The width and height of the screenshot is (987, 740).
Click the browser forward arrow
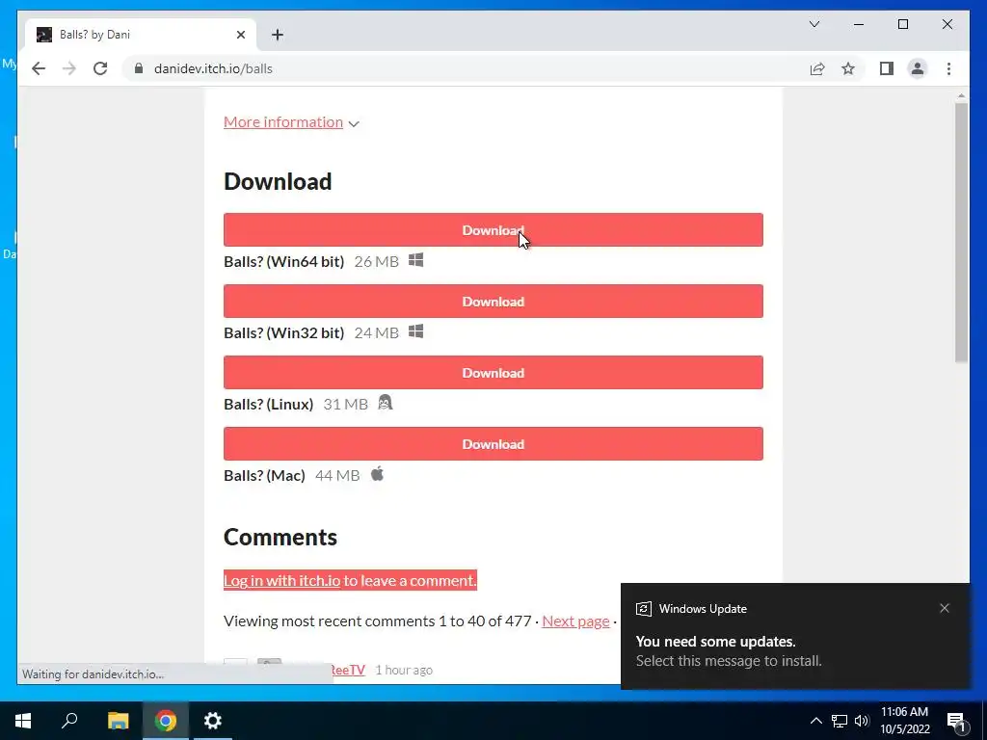(x=69, y=68)
